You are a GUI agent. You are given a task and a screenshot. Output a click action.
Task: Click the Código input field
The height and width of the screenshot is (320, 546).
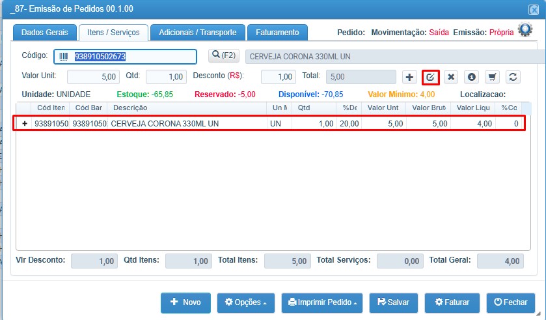(x=126, y=57)
